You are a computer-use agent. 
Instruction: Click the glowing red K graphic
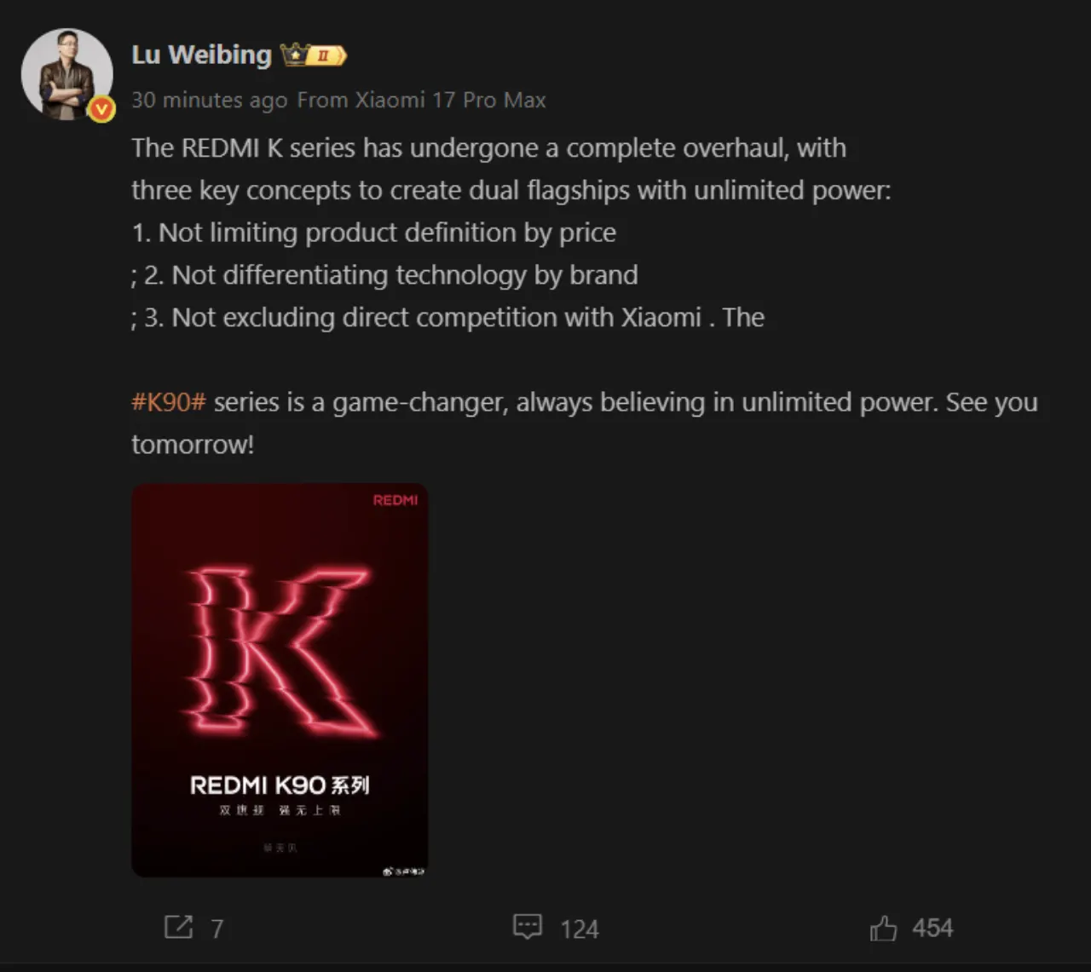[280, 652]
